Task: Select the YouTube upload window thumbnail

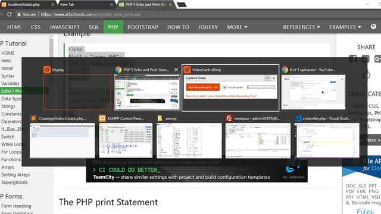Action: [x=313, y=92]
